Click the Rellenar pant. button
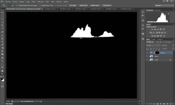This screenshot has width=175, height=105. [95, 5]
